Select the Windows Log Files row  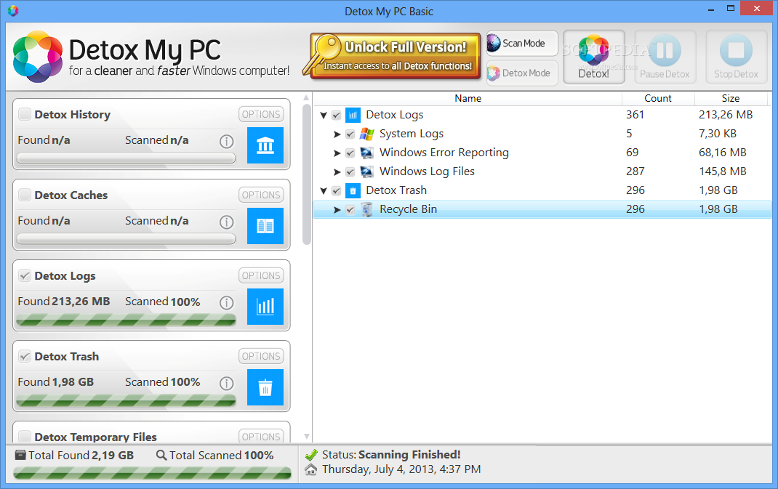(x=542, y=171)
